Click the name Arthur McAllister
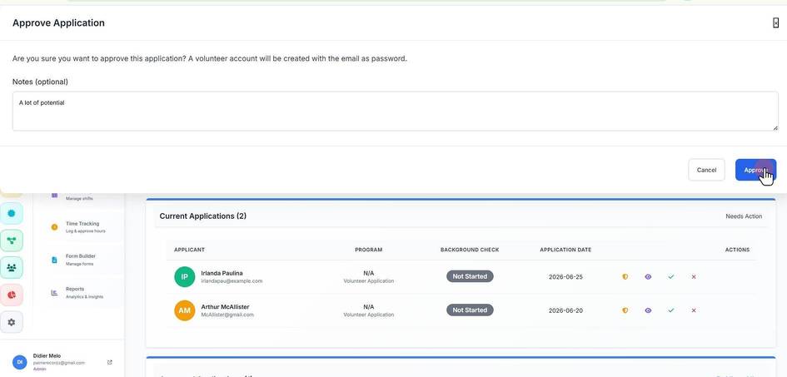 (x=225, y=307)
